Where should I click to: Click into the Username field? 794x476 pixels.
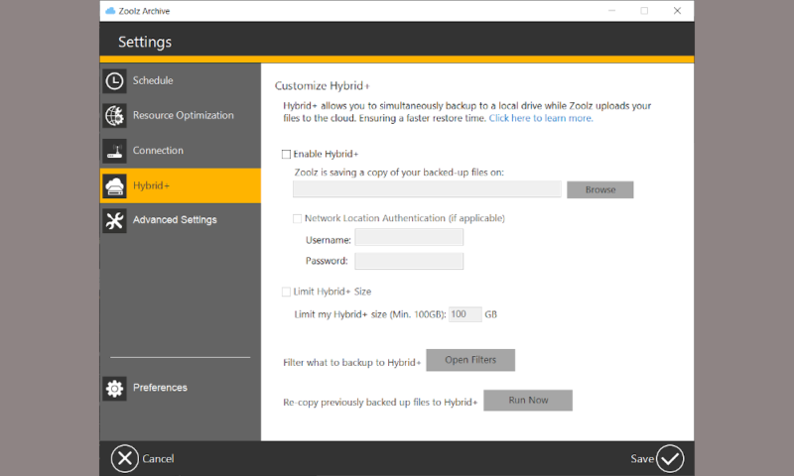click(409, 237)
